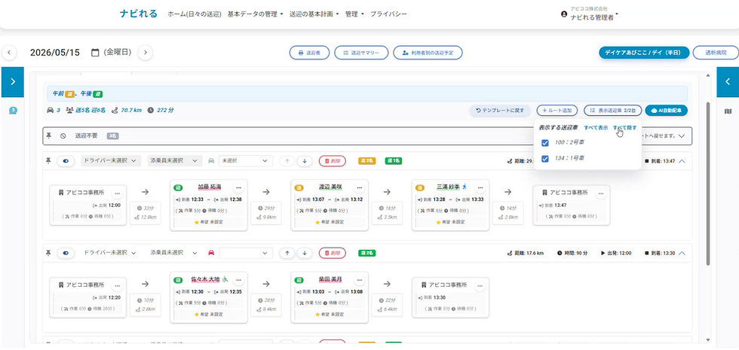The width and height of the screenshot is (739, 350).
Task: Run AI自動配車
Action: (667, 111)
